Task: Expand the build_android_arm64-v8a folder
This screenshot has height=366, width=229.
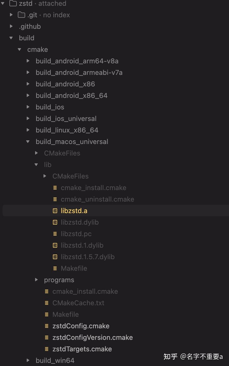Action: (x=28, y=61)
